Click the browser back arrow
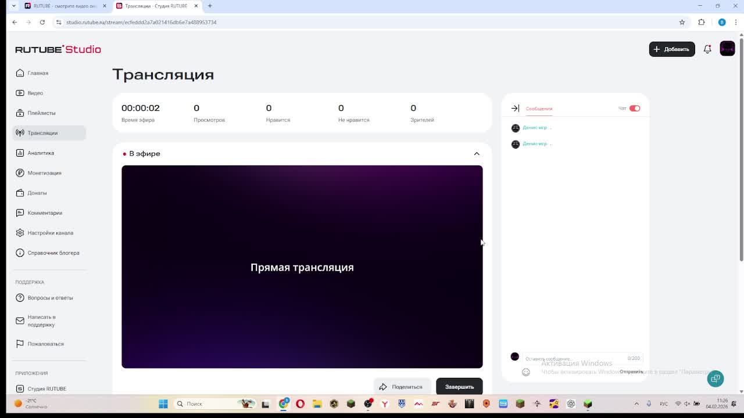This screenshot has height=418, width=744. (15, 22)
